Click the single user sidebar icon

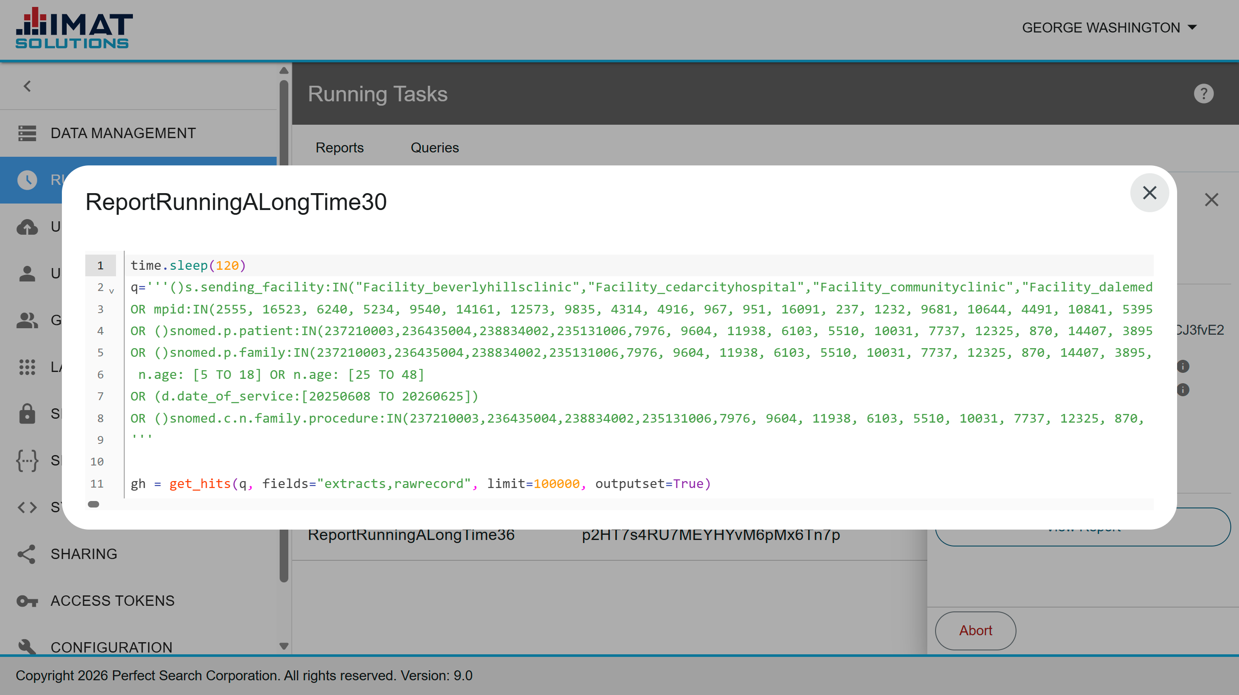click(27, 273)
